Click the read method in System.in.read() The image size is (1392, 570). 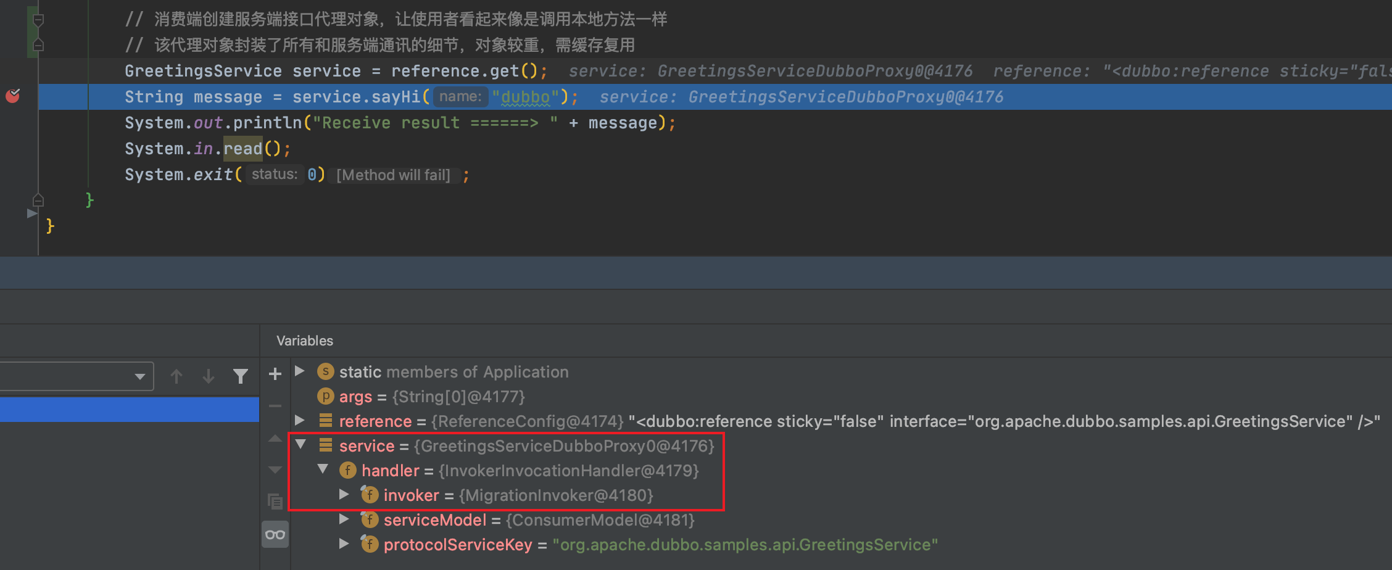click(242, 149)
